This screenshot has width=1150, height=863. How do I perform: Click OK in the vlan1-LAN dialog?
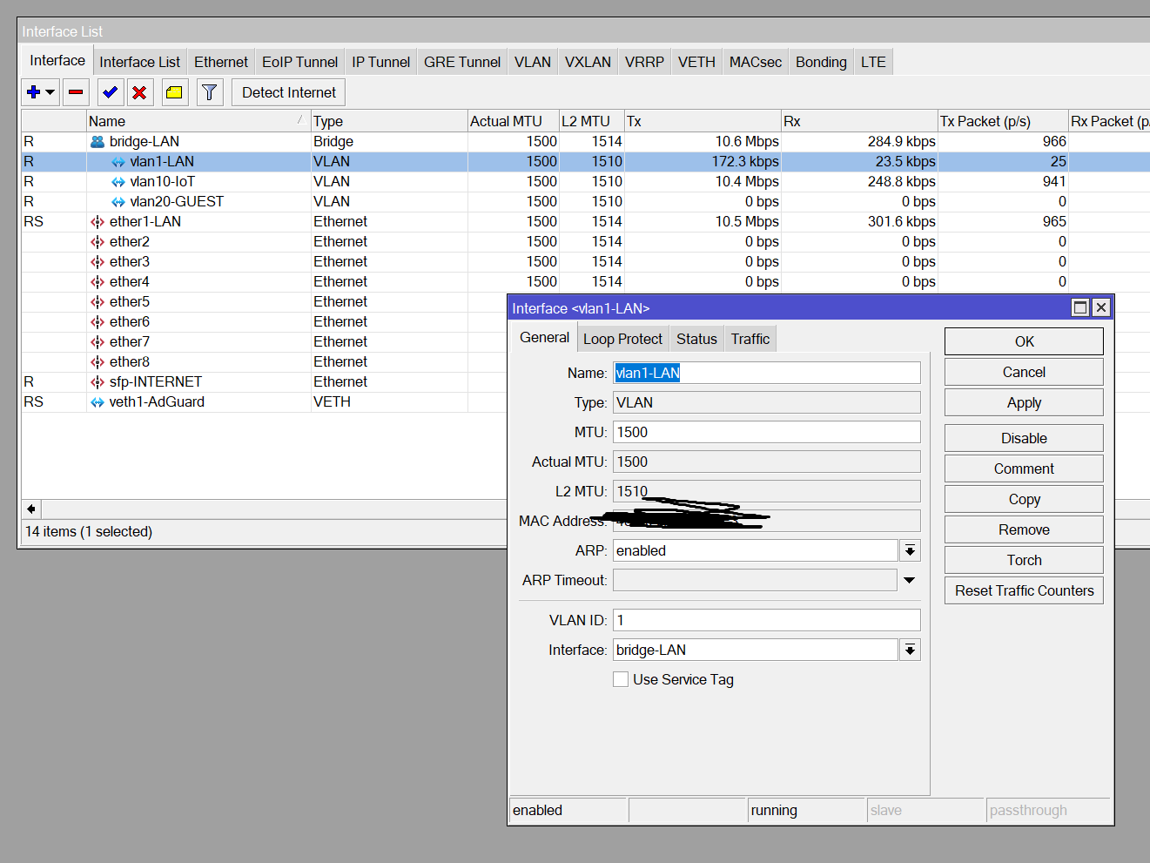1024,341
